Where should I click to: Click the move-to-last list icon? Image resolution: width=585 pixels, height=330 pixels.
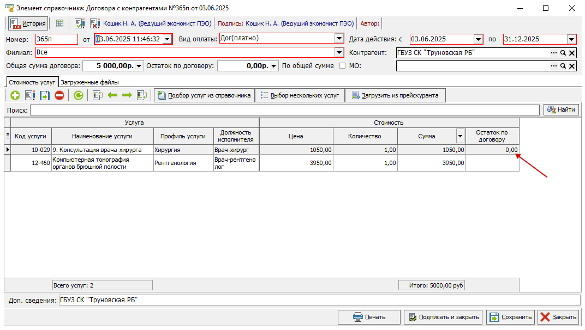tap(142, 95)
